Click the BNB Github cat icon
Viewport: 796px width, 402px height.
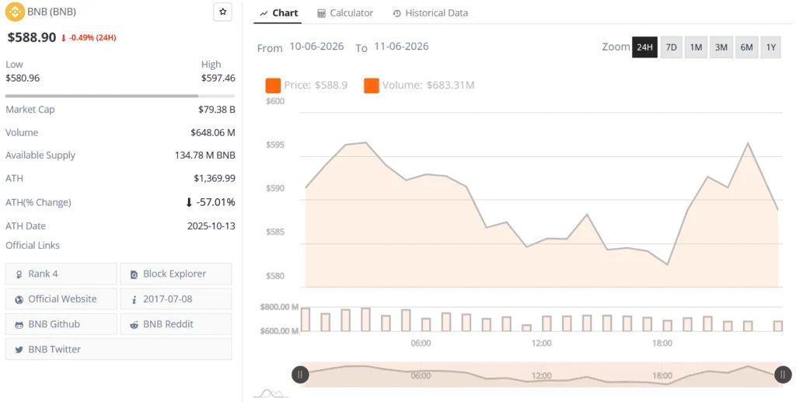[19, 325]
